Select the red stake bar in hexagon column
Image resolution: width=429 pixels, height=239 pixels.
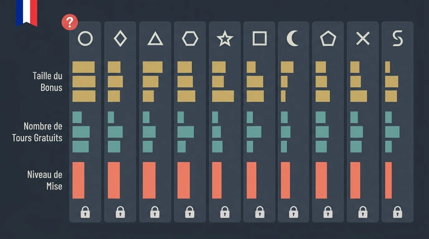point(184,180)
